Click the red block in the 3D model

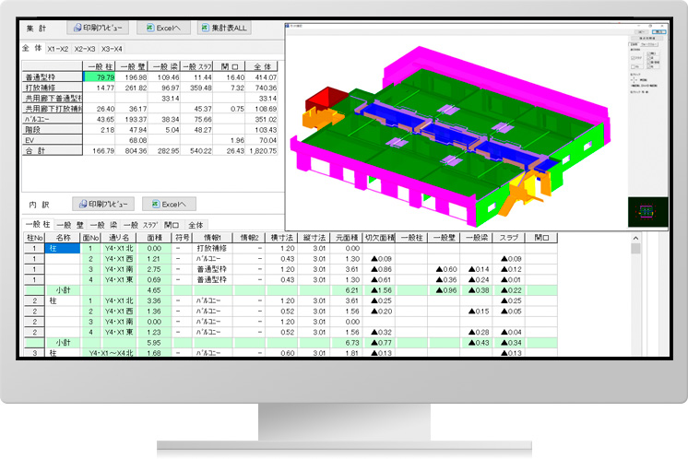coord(326,99)
